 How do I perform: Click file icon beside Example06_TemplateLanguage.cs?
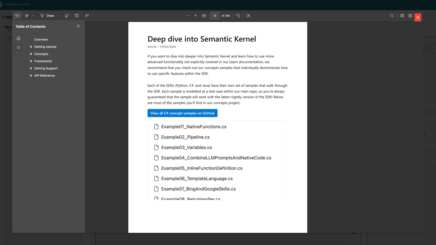pos(156,178)
